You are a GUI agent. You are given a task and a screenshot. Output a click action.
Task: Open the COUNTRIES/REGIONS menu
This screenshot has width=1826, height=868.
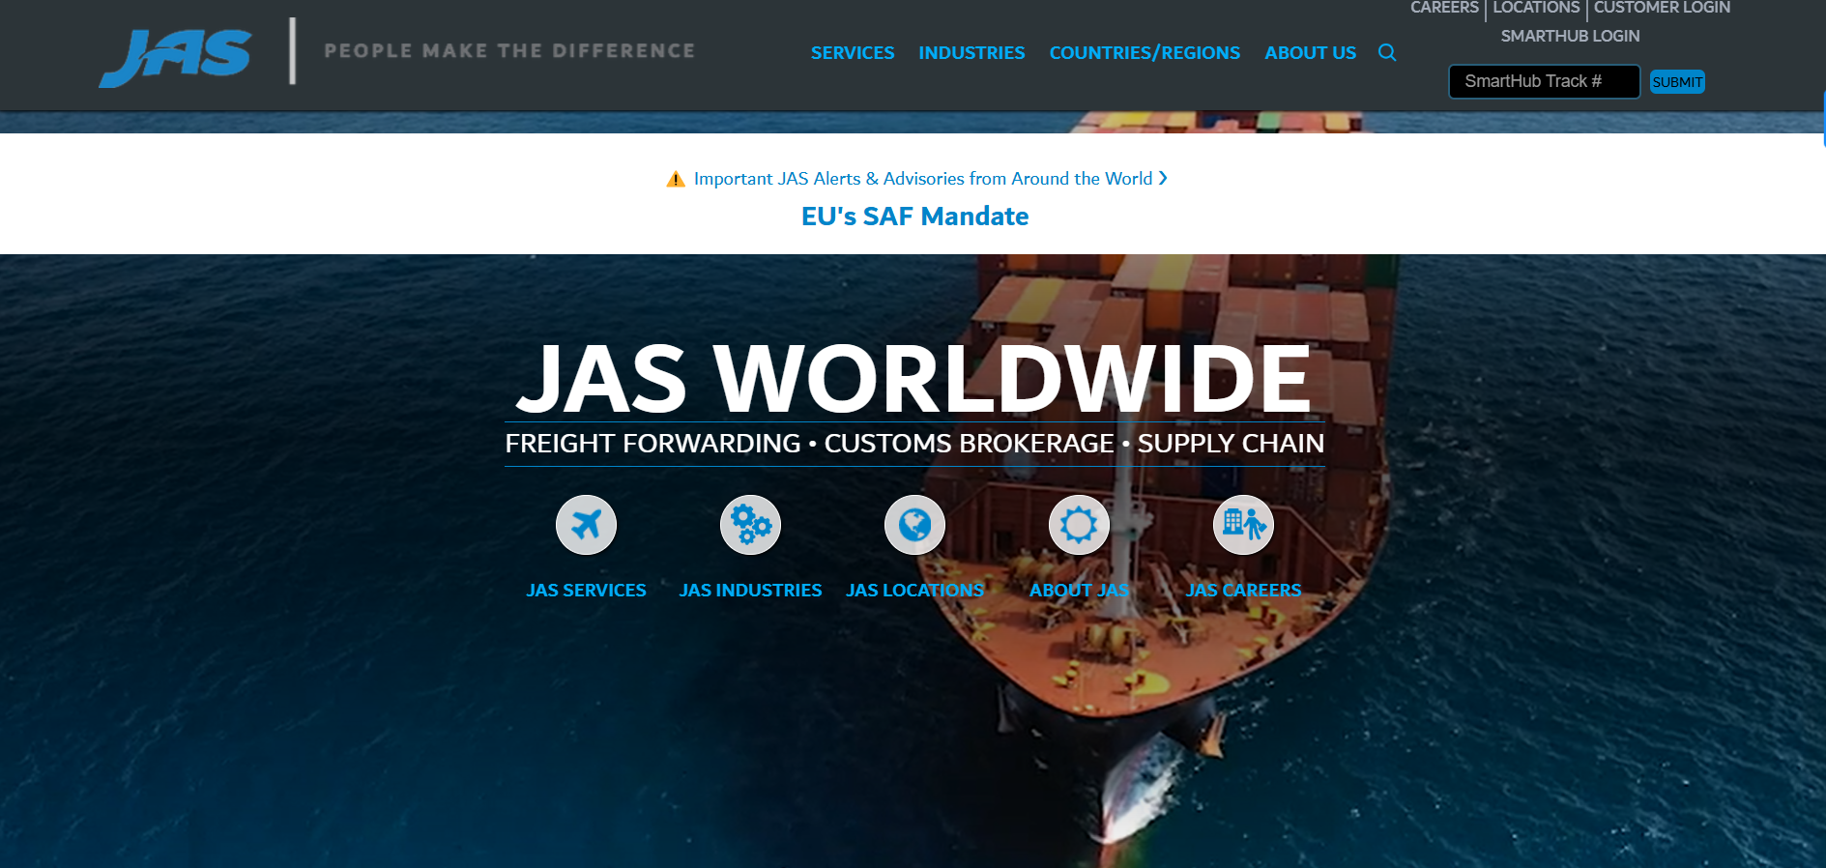click(1145, 53)
